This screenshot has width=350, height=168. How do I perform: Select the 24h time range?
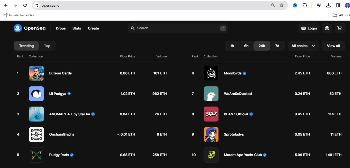coord(262,46)
